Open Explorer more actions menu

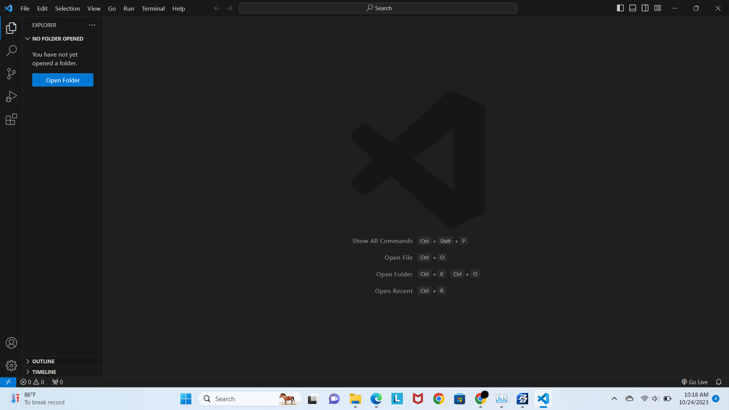click(92, 25)
